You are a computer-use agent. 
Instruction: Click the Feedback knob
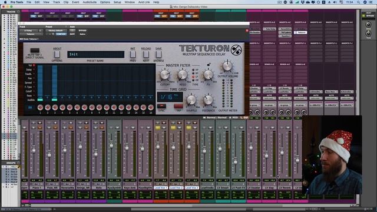(208, 101)
